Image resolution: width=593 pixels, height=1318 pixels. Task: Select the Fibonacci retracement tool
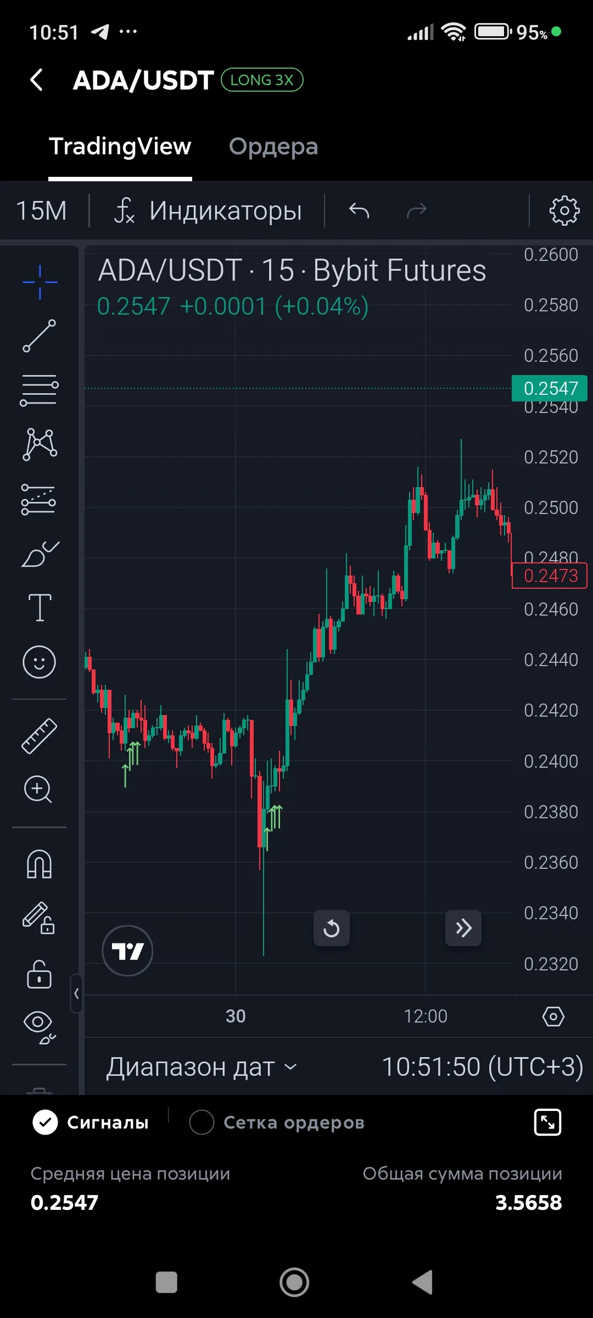click(x=39, y=390)
